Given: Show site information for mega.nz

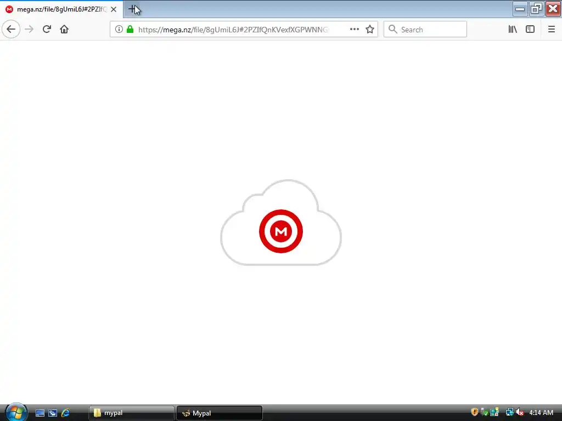Looking at the screenshot, I should [119, 30].
